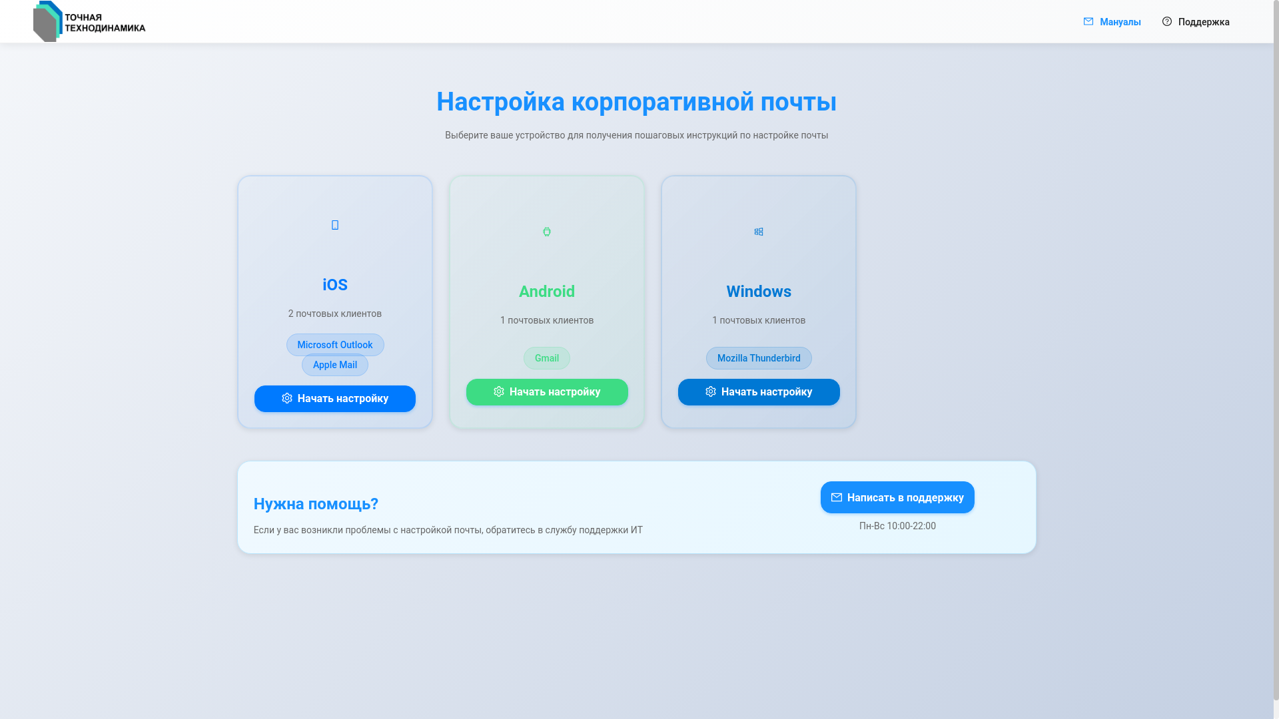Click the envelope icon beside Мануалы
1279x719 pixels.
click(1088, 21)
